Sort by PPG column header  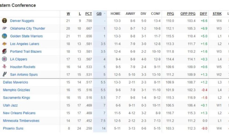(x=170, y=14)
